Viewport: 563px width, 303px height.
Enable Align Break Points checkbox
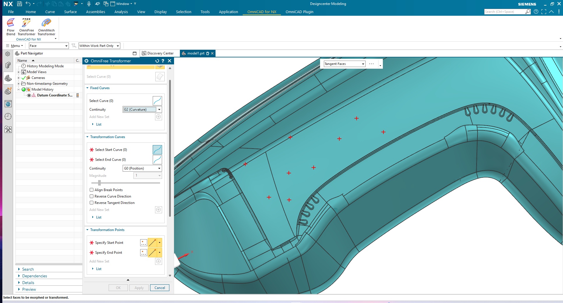click(x=92, y=190)
